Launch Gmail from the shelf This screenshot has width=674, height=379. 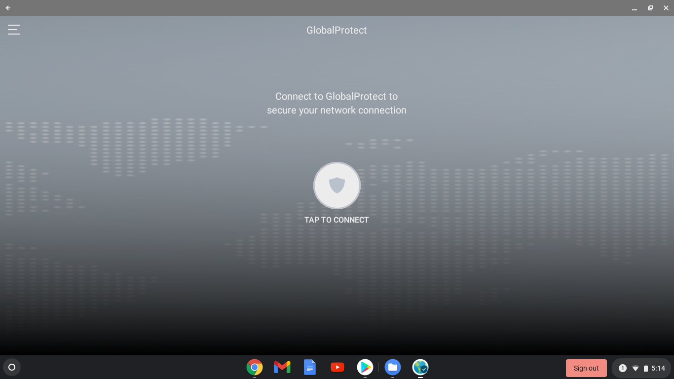click(282, 367)
